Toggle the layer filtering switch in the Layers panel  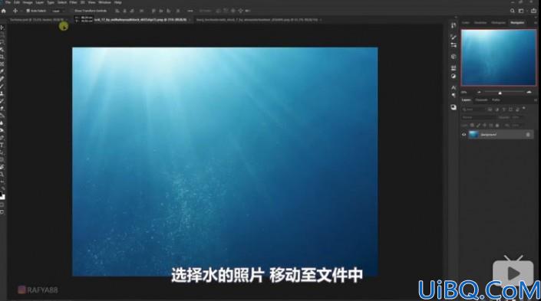[524, 109]
